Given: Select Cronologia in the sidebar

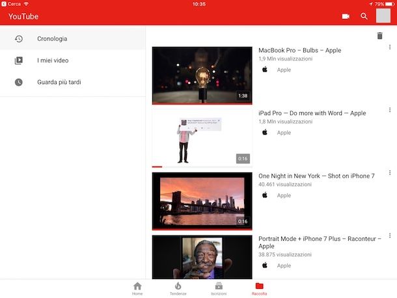Looking at the screenshot, I should tap(73, 39).
